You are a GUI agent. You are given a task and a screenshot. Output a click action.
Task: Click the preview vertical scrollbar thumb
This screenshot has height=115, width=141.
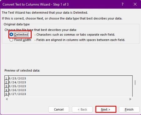coord(135,83)
